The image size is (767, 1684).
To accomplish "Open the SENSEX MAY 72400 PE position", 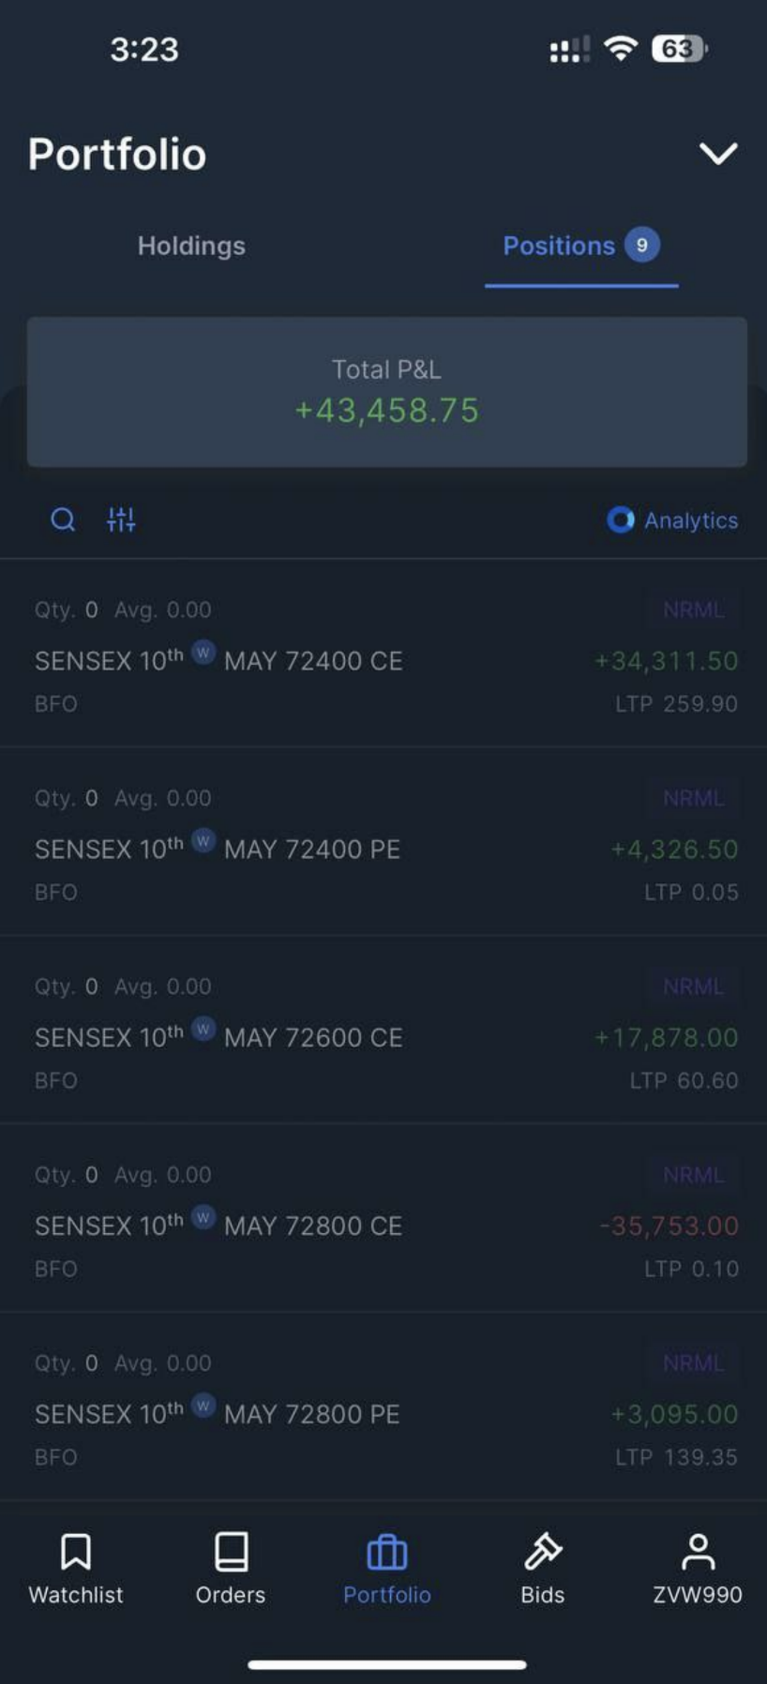I will click(x=383, y=842).
